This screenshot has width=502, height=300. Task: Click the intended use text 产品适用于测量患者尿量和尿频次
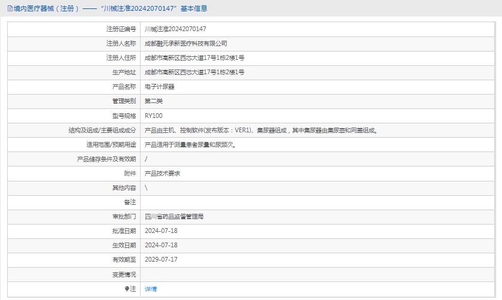click(190, 144)
